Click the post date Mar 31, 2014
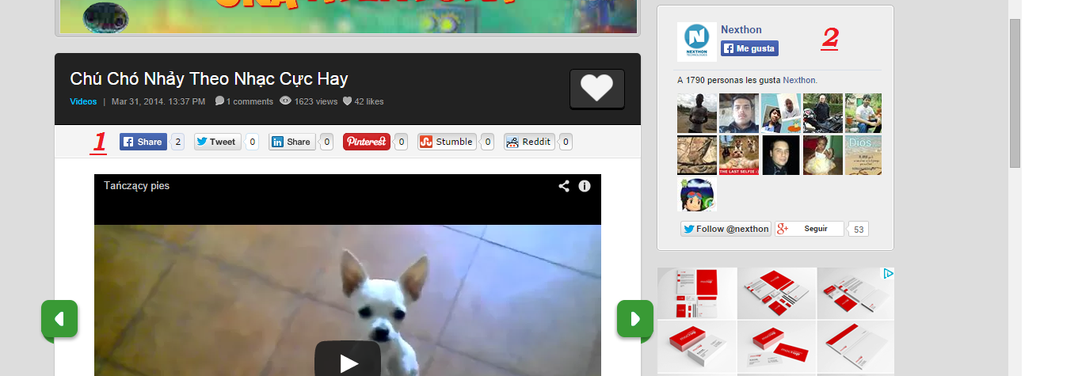Screen dimensions: 1082x376 158,101
